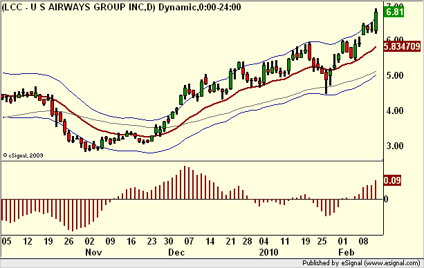Click the date label 23 on time axis
Viewport: 424px width, 268px height.
click(x=151, y=241)
